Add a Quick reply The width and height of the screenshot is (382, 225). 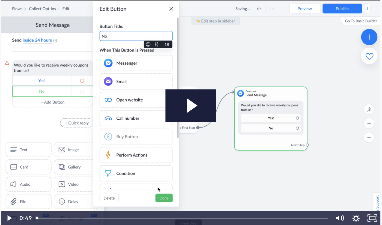tap(77, 123)
